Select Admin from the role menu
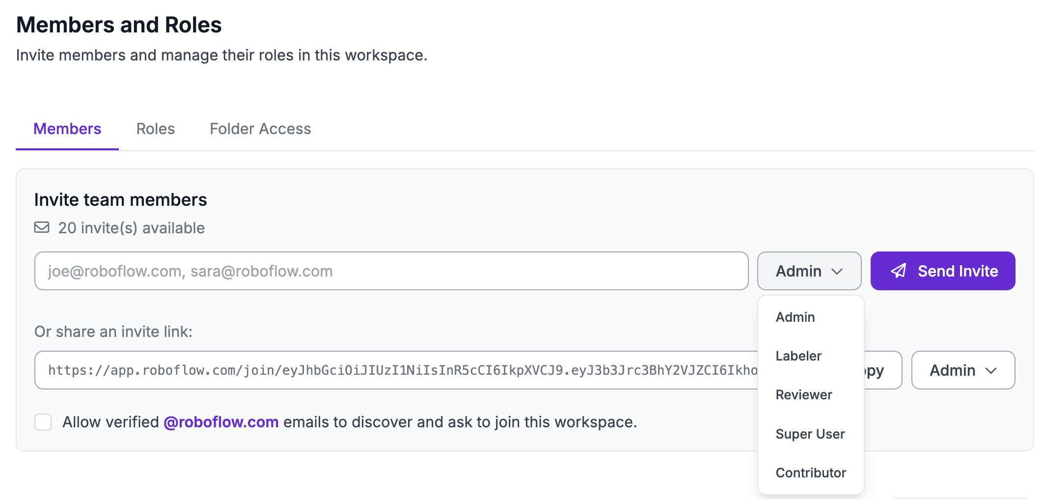This screenshot has width=1043, height=499. click(x=795, y=317)
